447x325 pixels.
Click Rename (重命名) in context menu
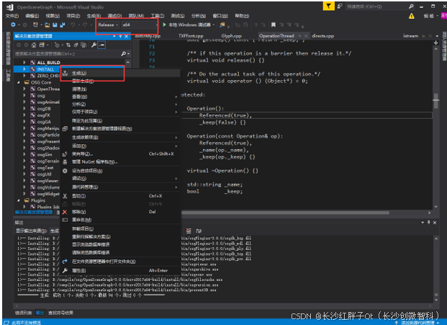pyautogui.click(x=80, y=219)
